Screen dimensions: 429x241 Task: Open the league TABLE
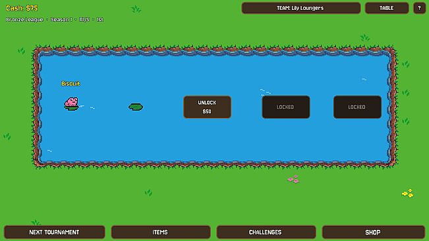point(387,8)
